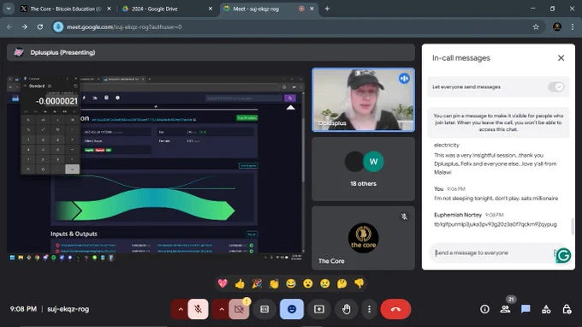
Task: Click the Dplusplus audio indicator badge
Action: pos(404,78)
